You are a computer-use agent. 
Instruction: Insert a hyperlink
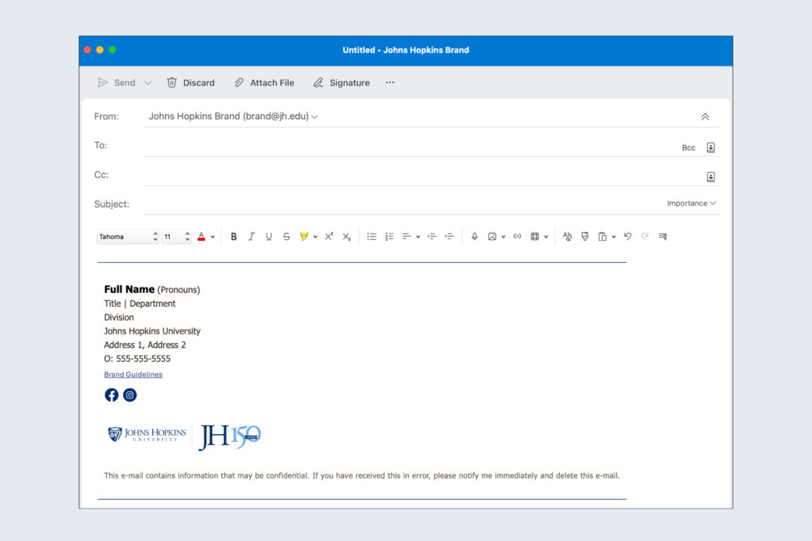(x=517, y=237)
